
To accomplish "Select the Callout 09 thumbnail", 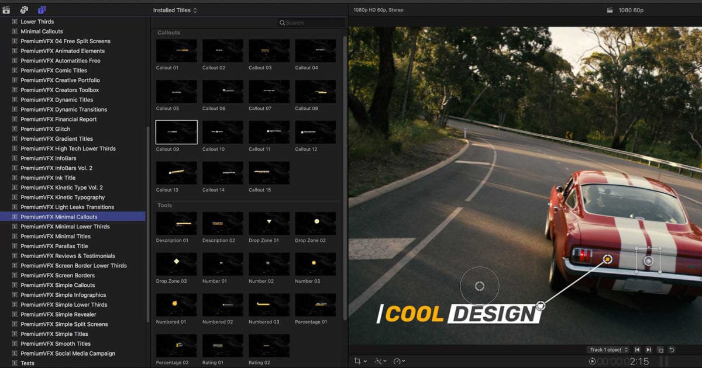I will 176,131.
